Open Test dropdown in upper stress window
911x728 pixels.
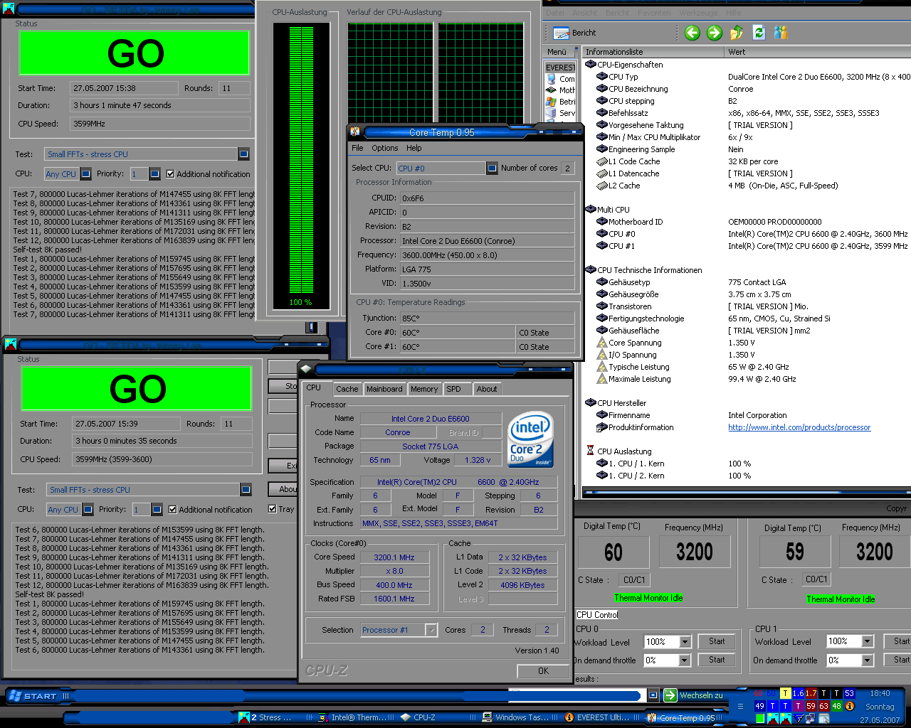point(243,154)
